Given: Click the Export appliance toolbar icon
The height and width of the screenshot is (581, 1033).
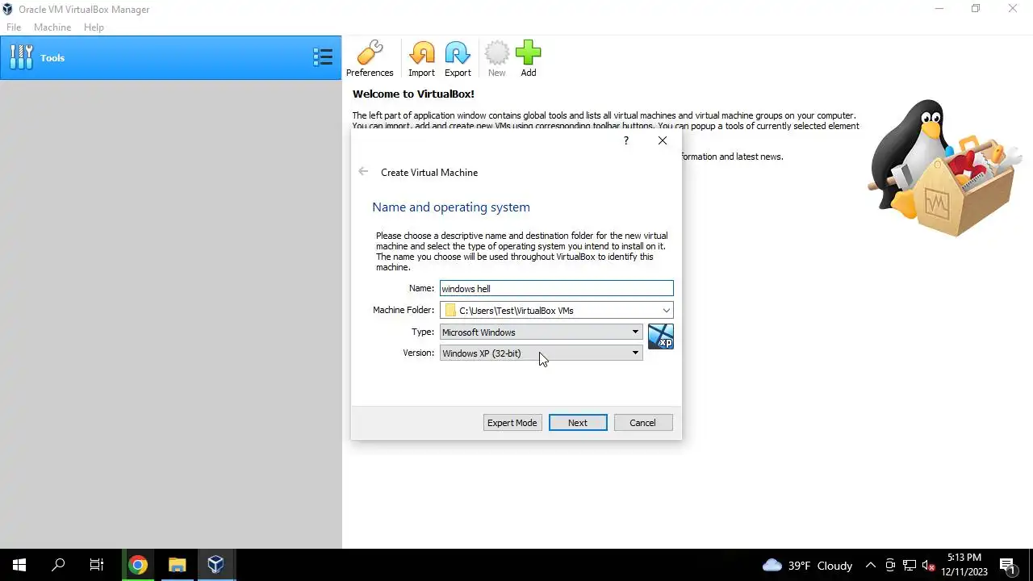Looking at the screenshot, I should tap(458, 59).
